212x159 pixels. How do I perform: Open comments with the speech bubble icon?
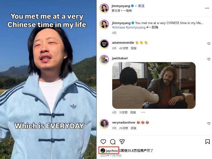113,142
